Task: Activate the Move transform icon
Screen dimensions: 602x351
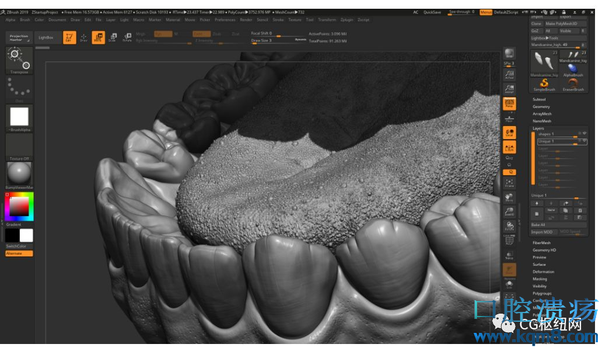Action: pyautogui.click(x=98, y=37)
